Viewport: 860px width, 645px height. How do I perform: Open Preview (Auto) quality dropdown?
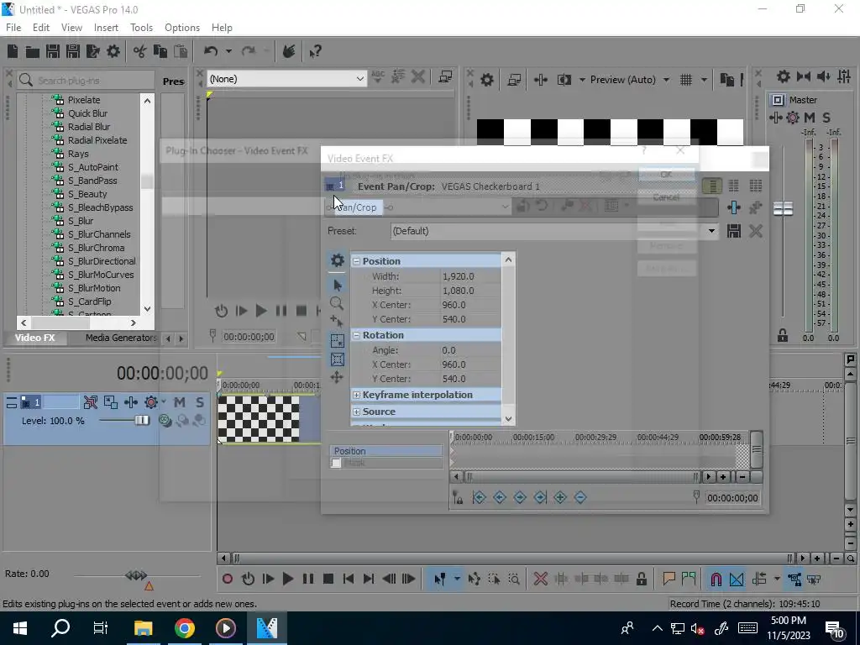666,80
